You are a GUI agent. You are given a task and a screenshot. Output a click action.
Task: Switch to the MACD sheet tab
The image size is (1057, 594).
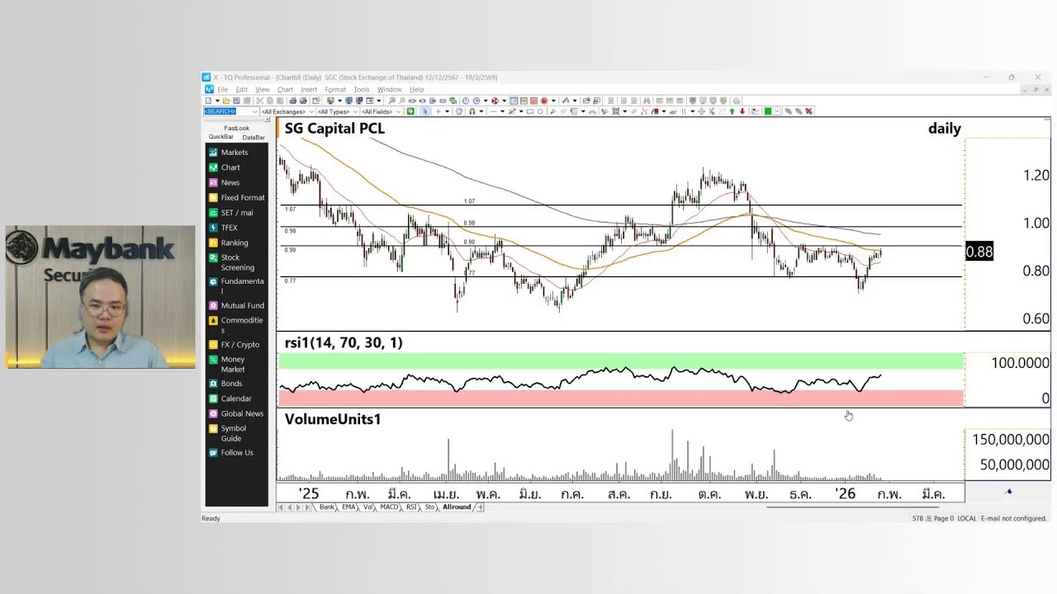pyautogui.click(x=389, y=507)
